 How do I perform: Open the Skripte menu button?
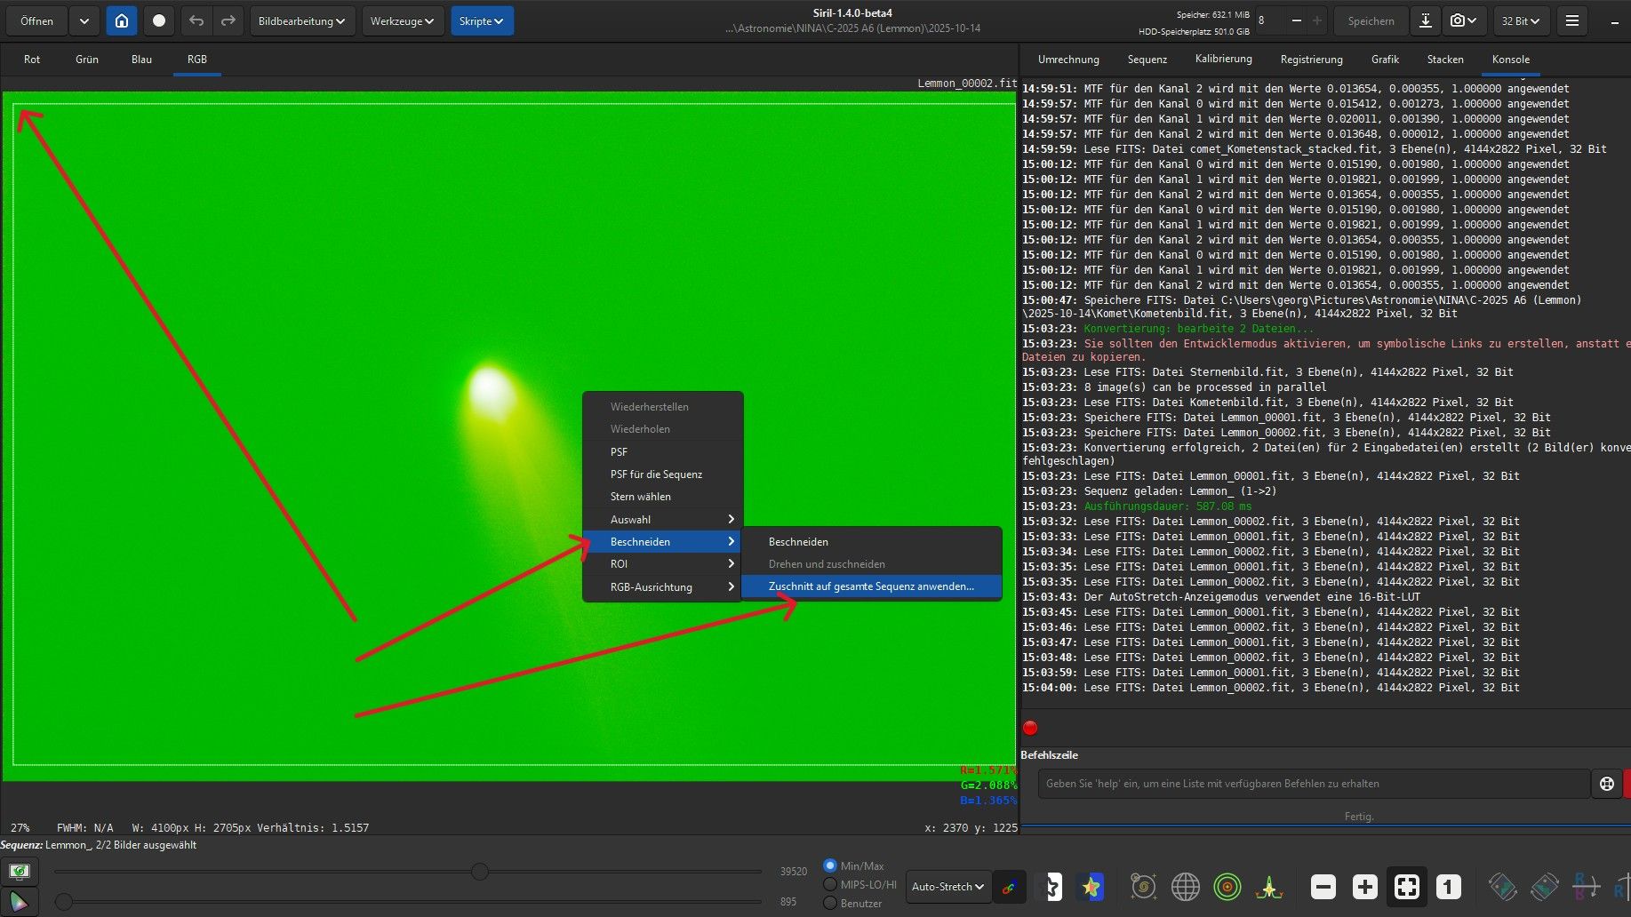pos(481,20)
